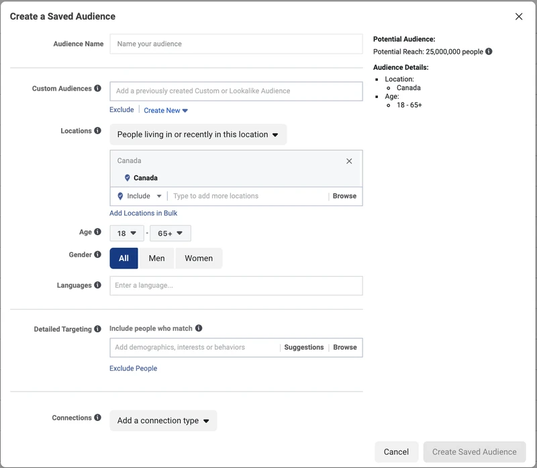
Task: Click the Detailed Targeting info icon
Action: coord(97,329)
